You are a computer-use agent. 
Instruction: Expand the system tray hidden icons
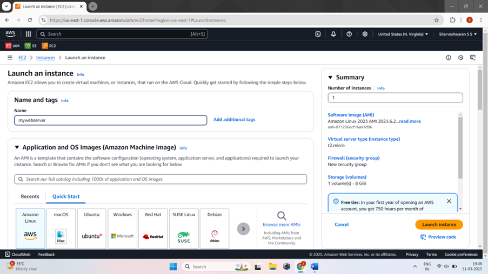(415, 266)
